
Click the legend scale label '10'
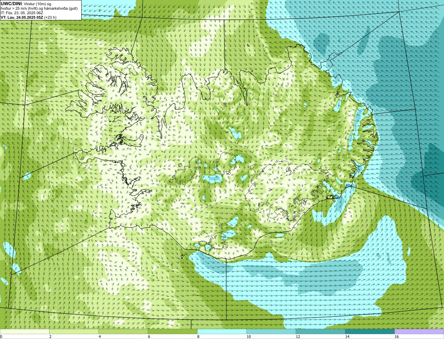(248, 337)
